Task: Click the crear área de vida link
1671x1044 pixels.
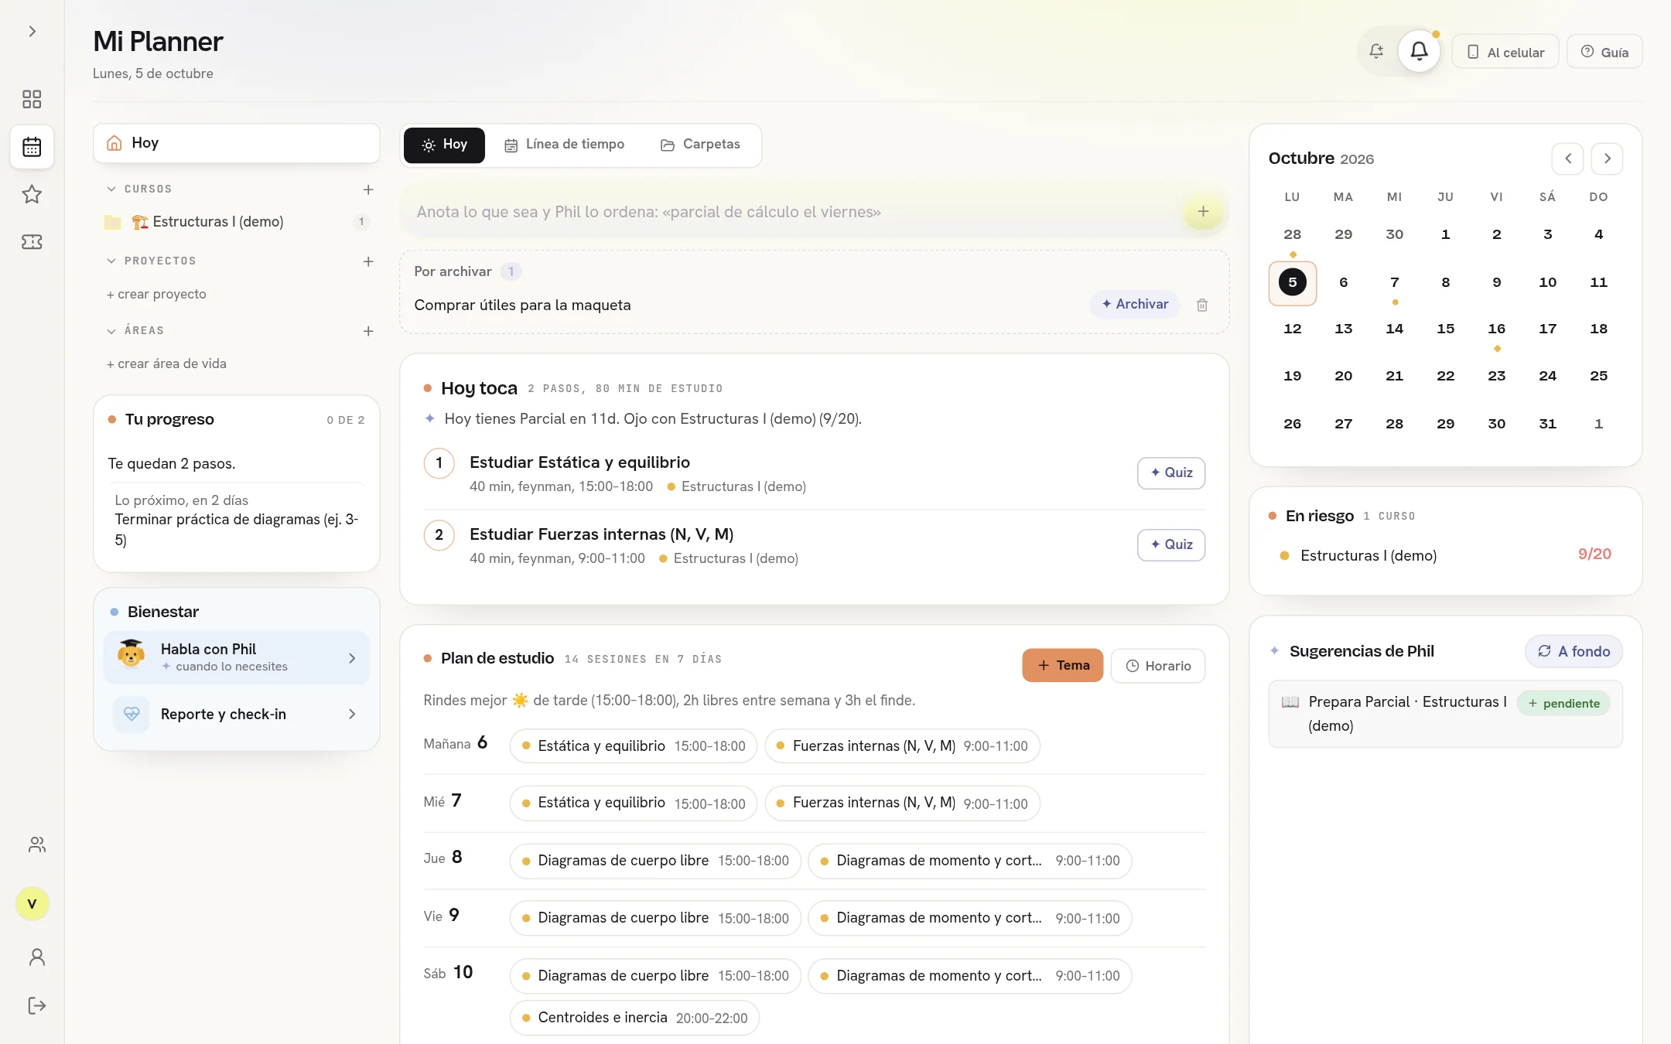Action: [166, 363]
